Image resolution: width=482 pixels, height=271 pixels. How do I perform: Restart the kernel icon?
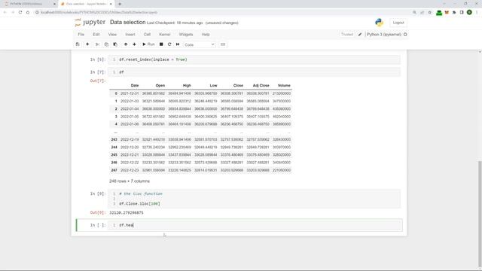(x=169, y=44)
